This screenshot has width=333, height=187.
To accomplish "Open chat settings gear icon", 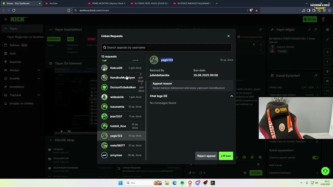I will click(245, 173).
